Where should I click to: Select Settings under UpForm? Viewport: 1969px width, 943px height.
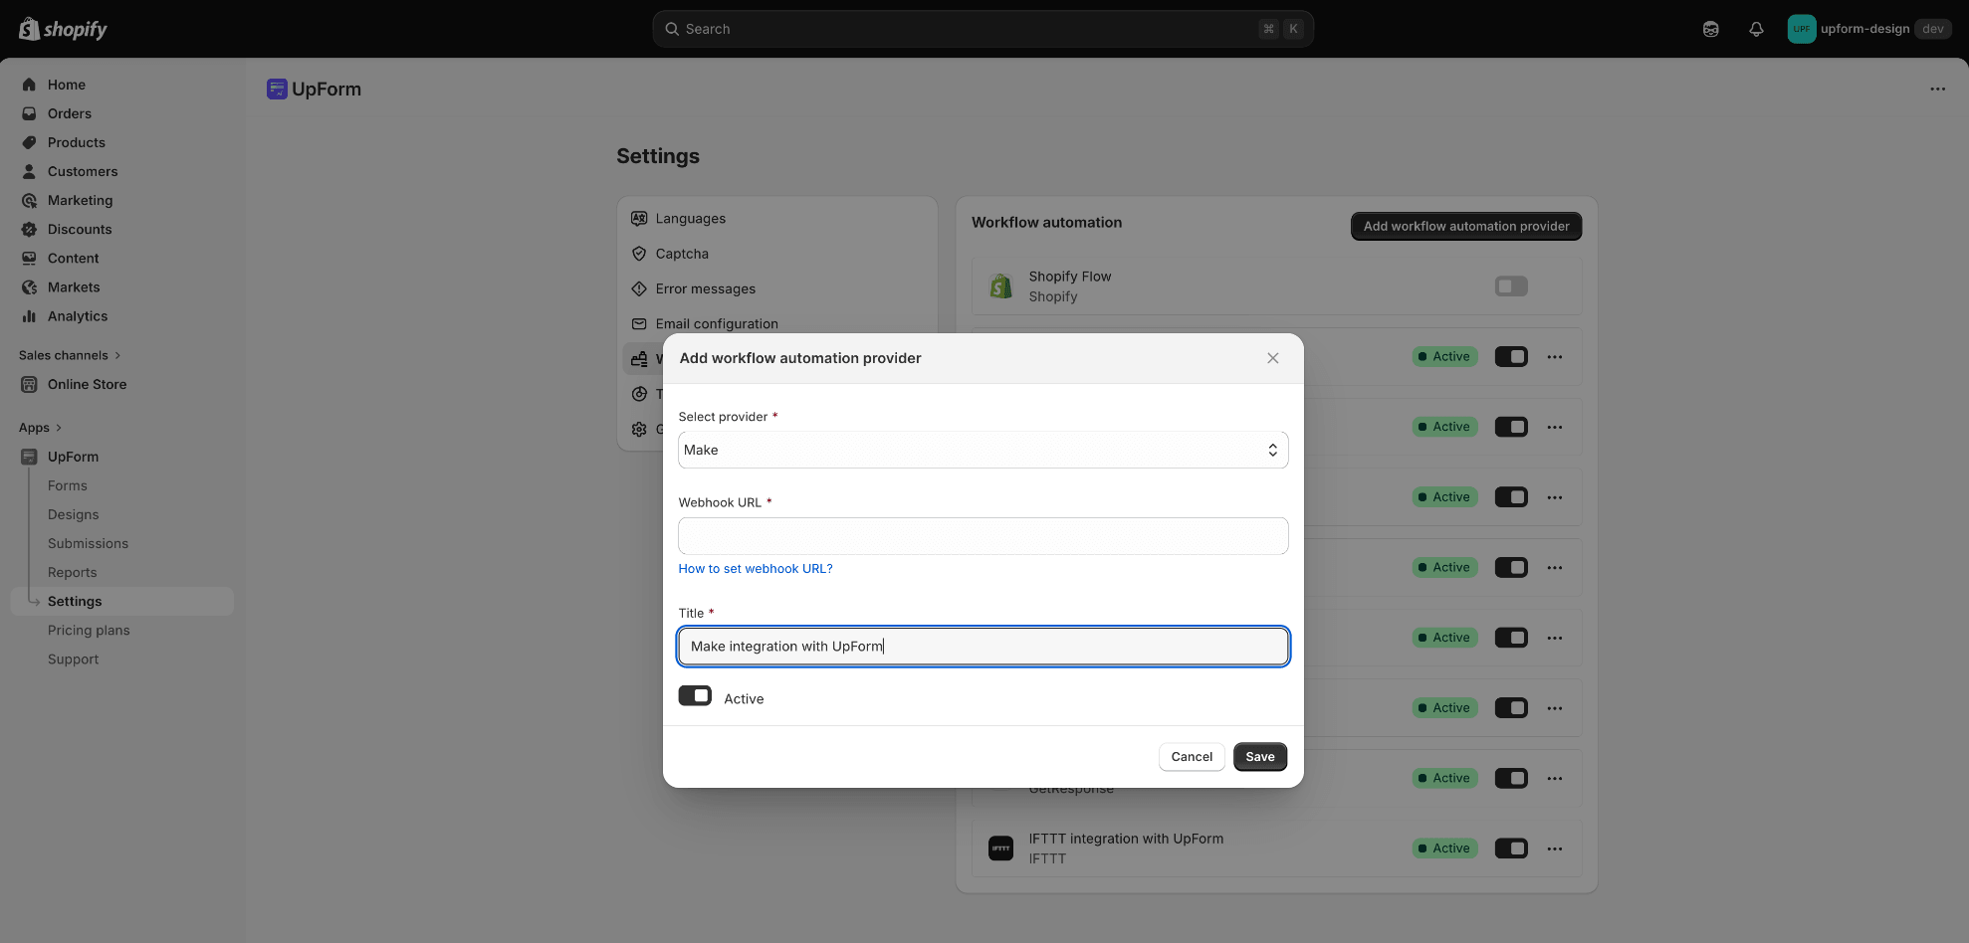click(121, 601)
